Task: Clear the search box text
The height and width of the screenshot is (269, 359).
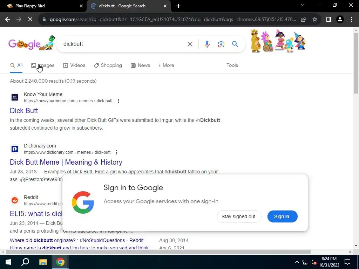Action: point(190,44)
